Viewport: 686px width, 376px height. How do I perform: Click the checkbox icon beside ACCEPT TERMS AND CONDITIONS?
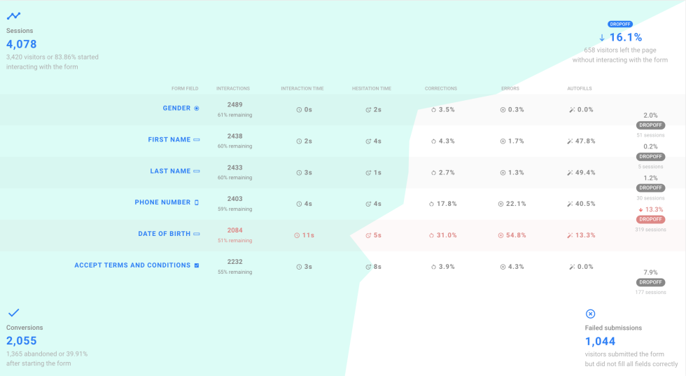pyautogui.click(x=197, y=265)
